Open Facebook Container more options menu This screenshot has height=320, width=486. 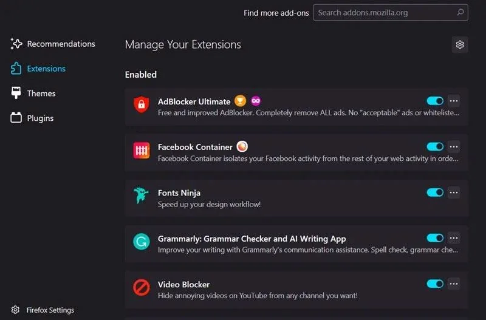pos(454,146)
